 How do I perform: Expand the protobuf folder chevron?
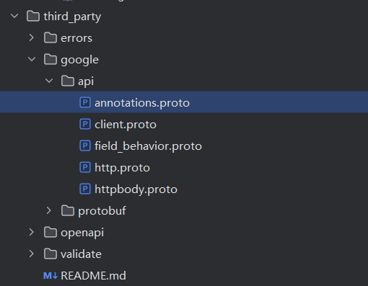49,210
